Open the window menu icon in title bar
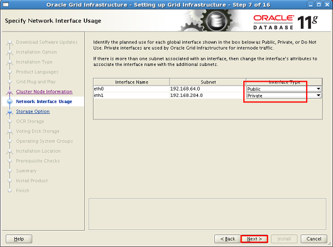 (6, 4)
